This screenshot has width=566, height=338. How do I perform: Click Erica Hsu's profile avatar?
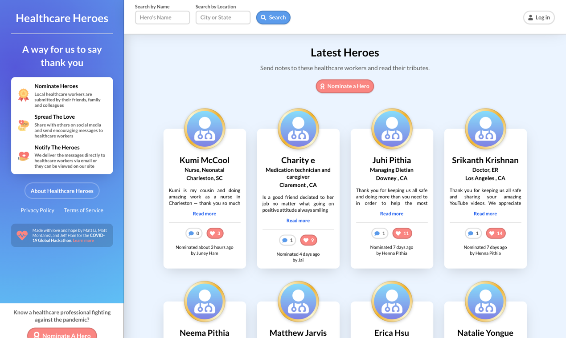[392, 301]
